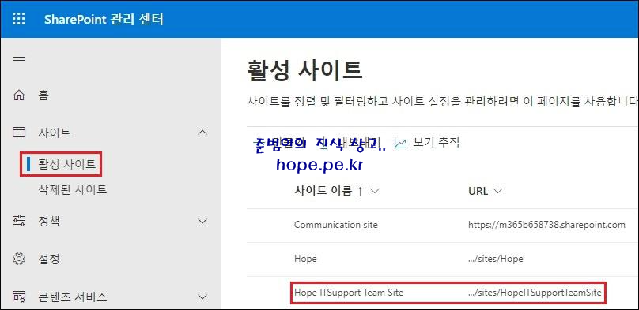
Task: Collapse the 사이트 section chevron
Action: pyautogui.click(x=202, y=133)
